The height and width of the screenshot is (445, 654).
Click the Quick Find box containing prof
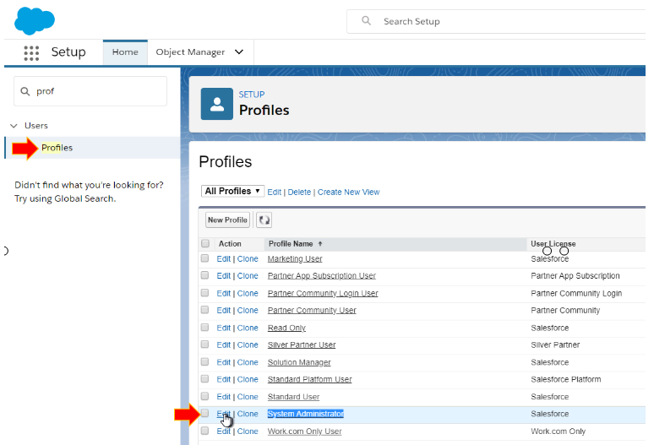coord(90,91)
